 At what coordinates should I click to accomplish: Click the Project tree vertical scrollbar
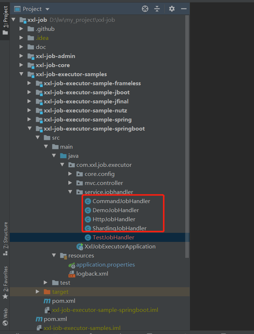pyautogui.click(x=187, y=136)
